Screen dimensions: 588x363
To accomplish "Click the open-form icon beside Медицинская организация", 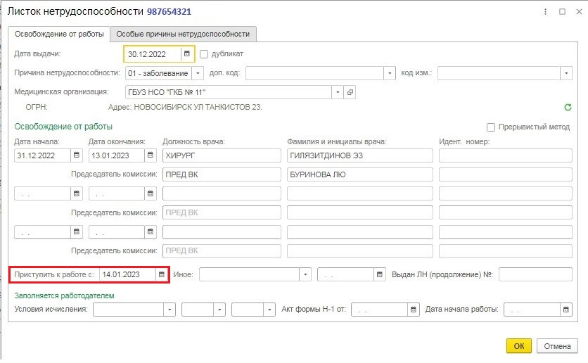I will coord(350,92).
